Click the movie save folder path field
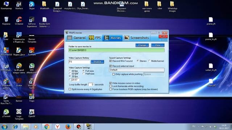232x130 pixels. (x=116, y=50)
